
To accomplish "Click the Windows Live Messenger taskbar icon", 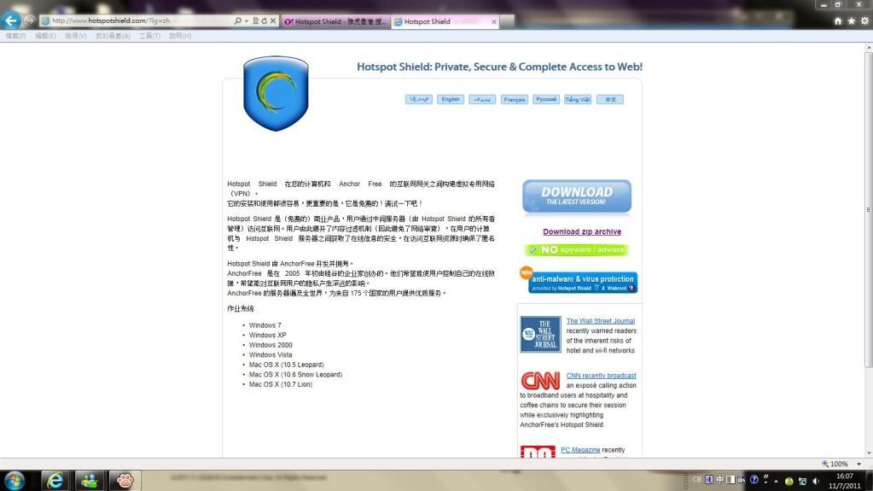I will [89, 481].
